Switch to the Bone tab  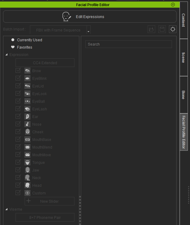(184, 95)
